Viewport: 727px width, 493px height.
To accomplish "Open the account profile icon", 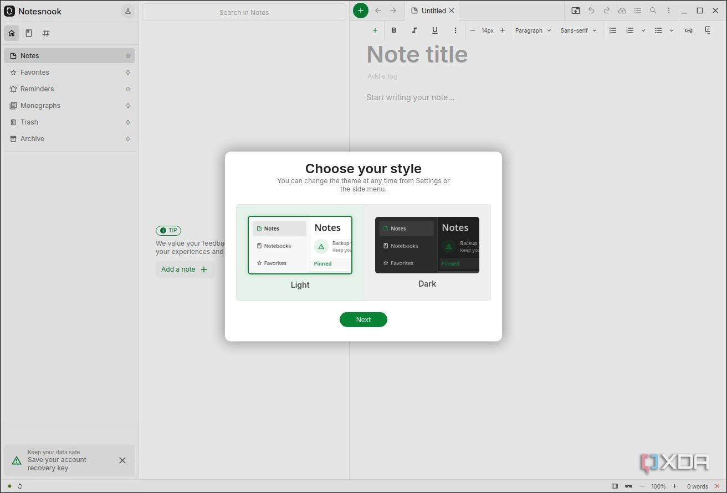I will pyautogui.click(x=128, y=11).
